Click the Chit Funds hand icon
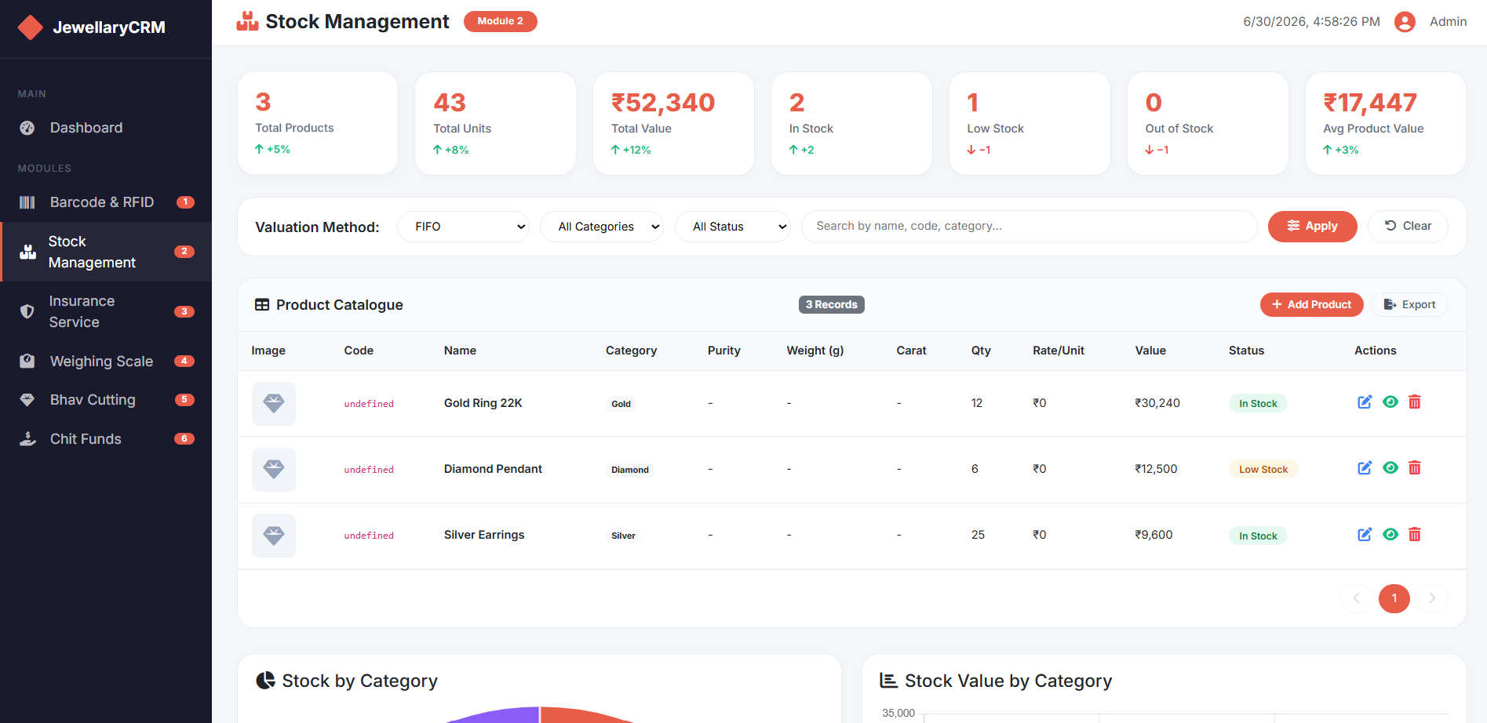Viewport: 1487px width, 723px height. (27, 439)
